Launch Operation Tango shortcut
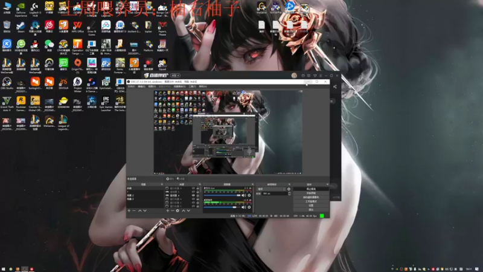This screenshot has height=272, width=483. (x=78, y=47)
